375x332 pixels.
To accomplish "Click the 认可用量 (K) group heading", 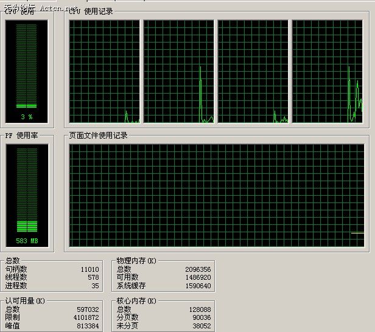I will click(x=25, y=301).
